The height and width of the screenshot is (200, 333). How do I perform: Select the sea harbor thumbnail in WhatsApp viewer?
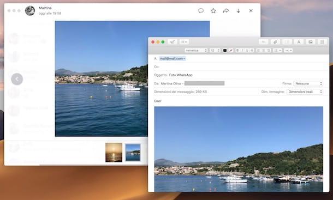(x=133, y=152)
